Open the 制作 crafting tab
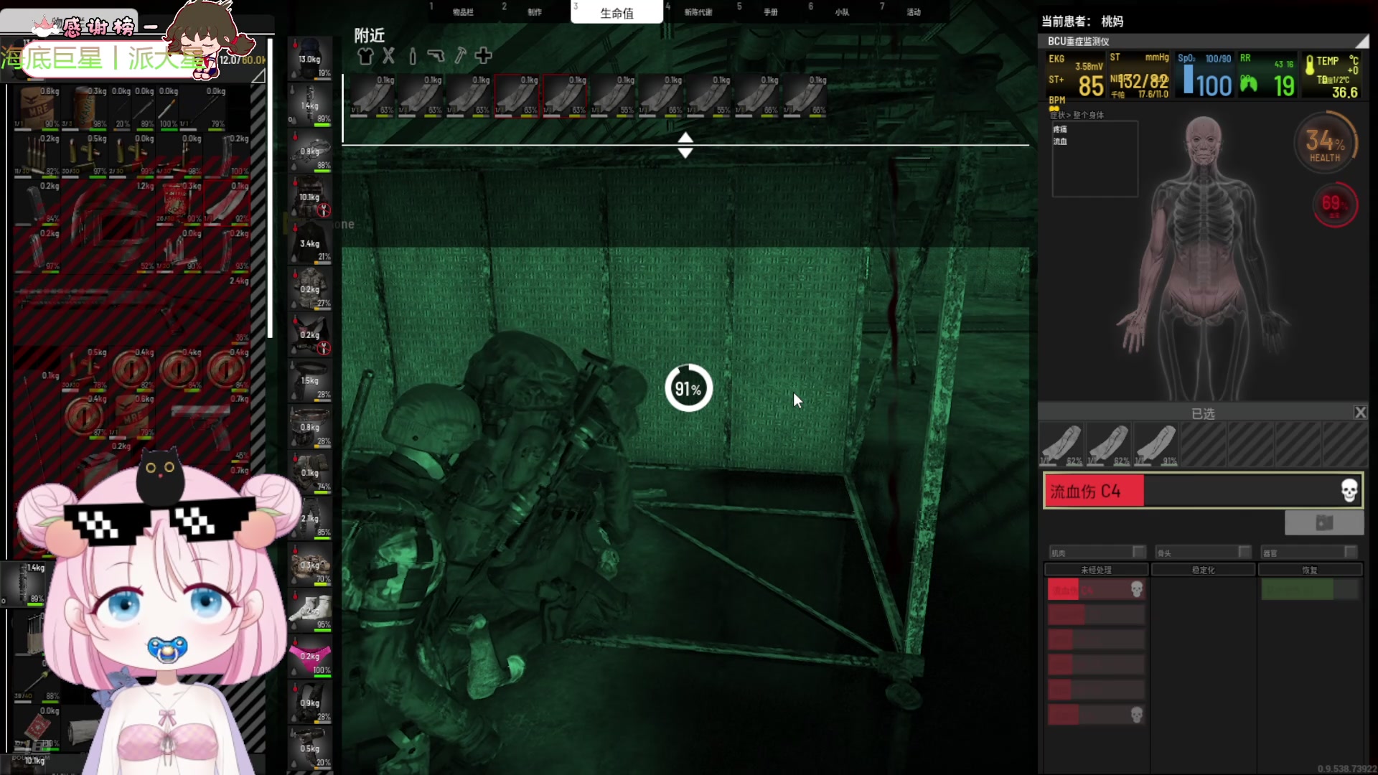 coord(535,12)
